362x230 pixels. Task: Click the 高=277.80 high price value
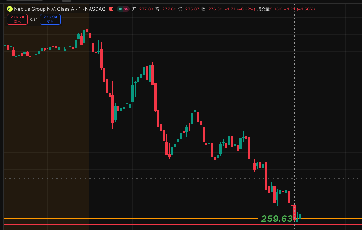pos(166,9)
